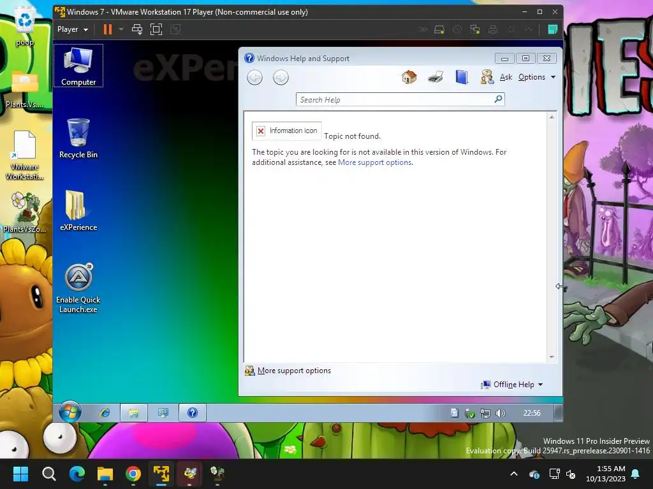Open the notification bell on host taskbar

pyautogui.click(x=636, y=474)
